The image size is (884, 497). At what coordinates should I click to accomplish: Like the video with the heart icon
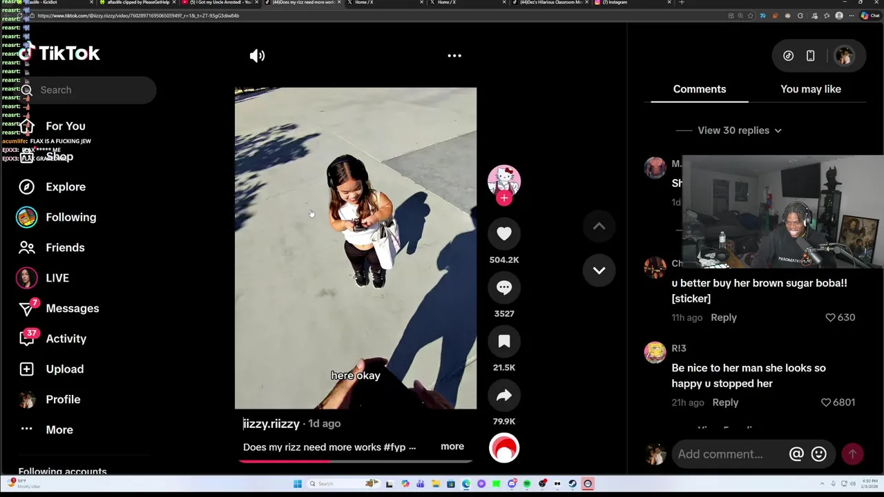point(504,234)
